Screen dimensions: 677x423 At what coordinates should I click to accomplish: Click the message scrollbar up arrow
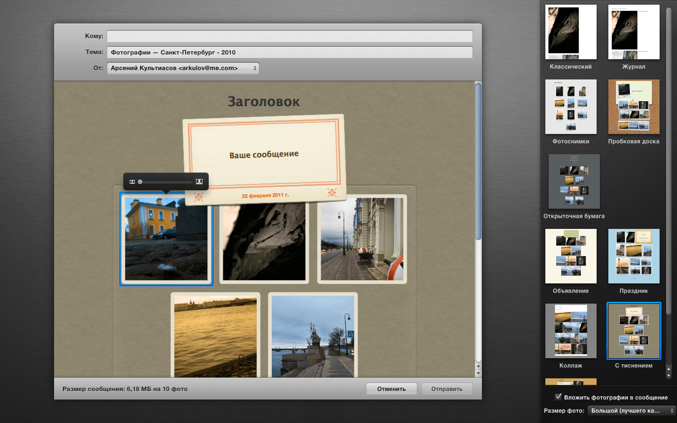(479, 366)
